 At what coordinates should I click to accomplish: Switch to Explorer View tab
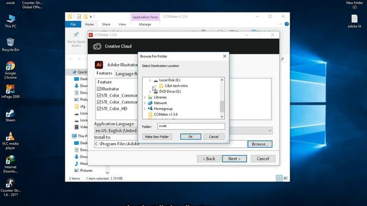point(122,24)
